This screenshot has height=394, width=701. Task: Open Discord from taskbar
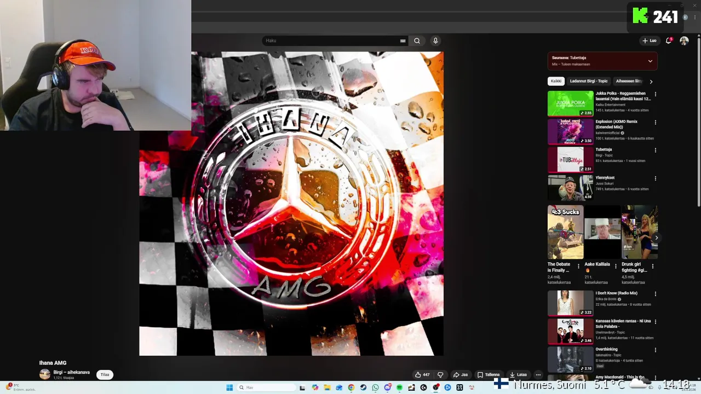(387, 387)
